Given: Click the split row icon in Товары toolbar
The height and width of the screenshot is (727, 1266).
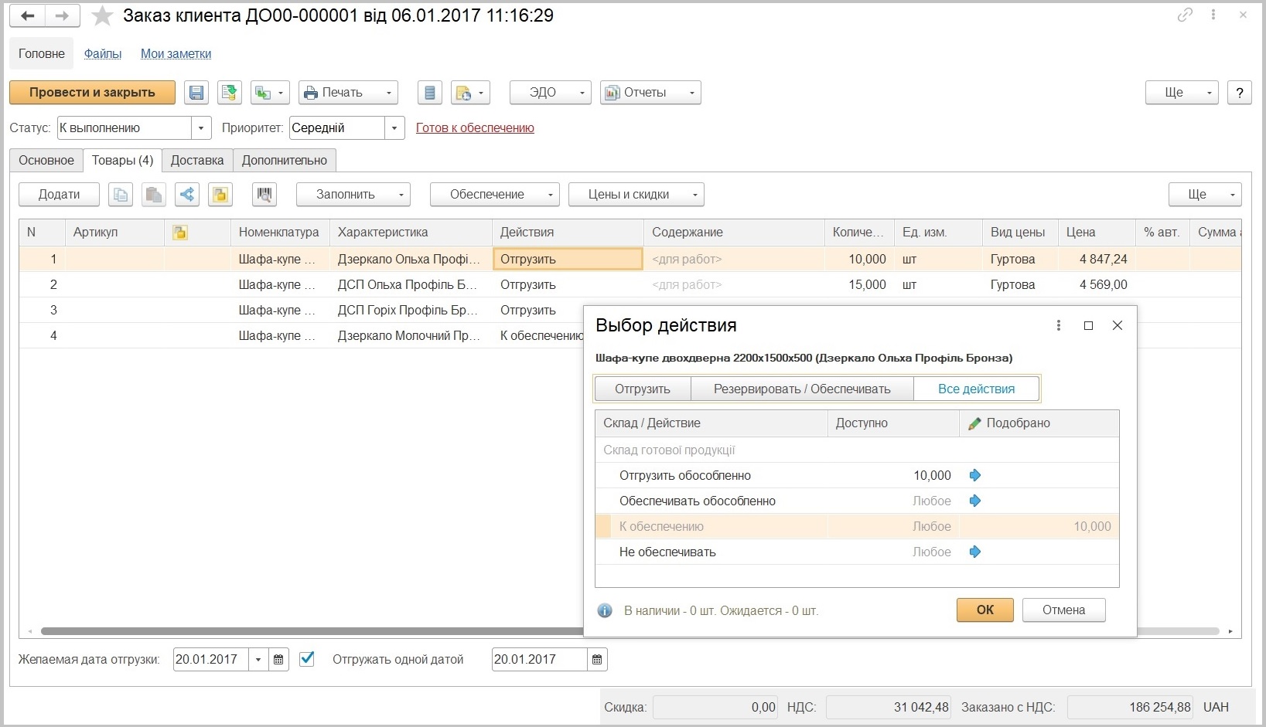Looking at the screenshot, I should [x=187, y=195].
